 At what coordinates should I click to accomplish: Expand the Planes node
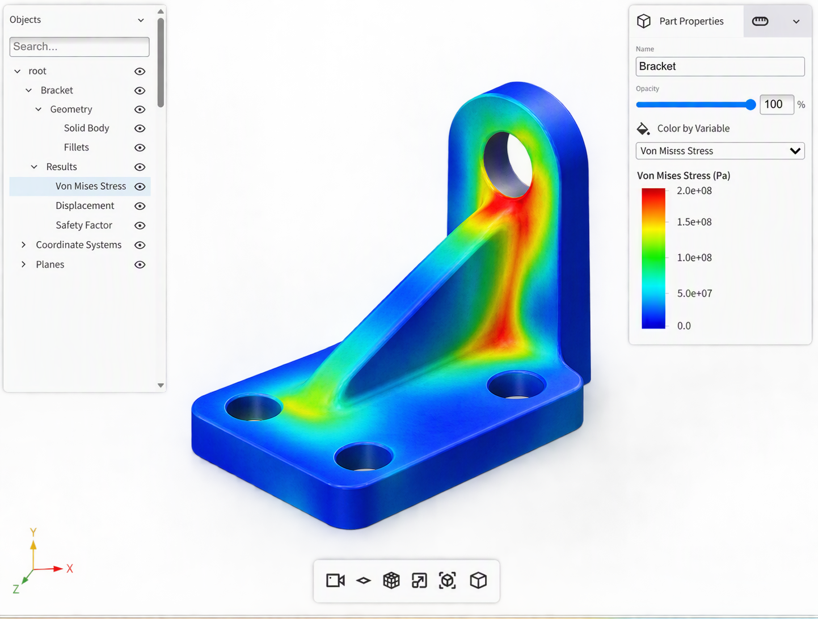coord(23,264)
